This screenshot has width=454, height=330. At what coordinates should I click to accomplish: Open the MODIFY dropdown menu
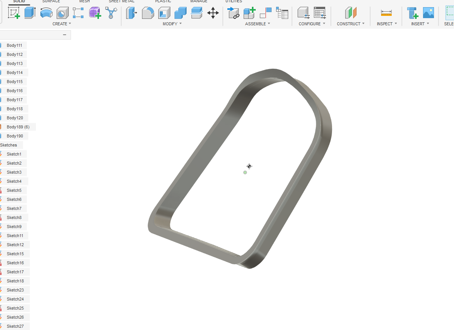(172, 24)
